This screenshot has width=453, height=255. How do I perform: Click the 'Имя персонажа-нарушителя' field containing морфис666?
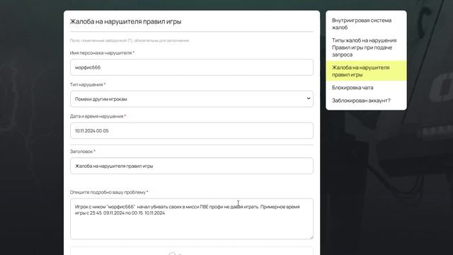(x=192, y=67)
